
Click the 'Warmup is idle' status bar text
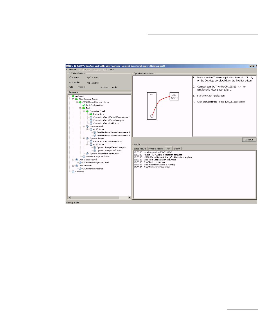72,203
